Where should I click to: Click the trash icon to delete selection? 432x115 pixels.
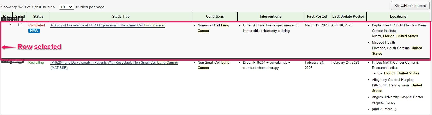[20, 19]
